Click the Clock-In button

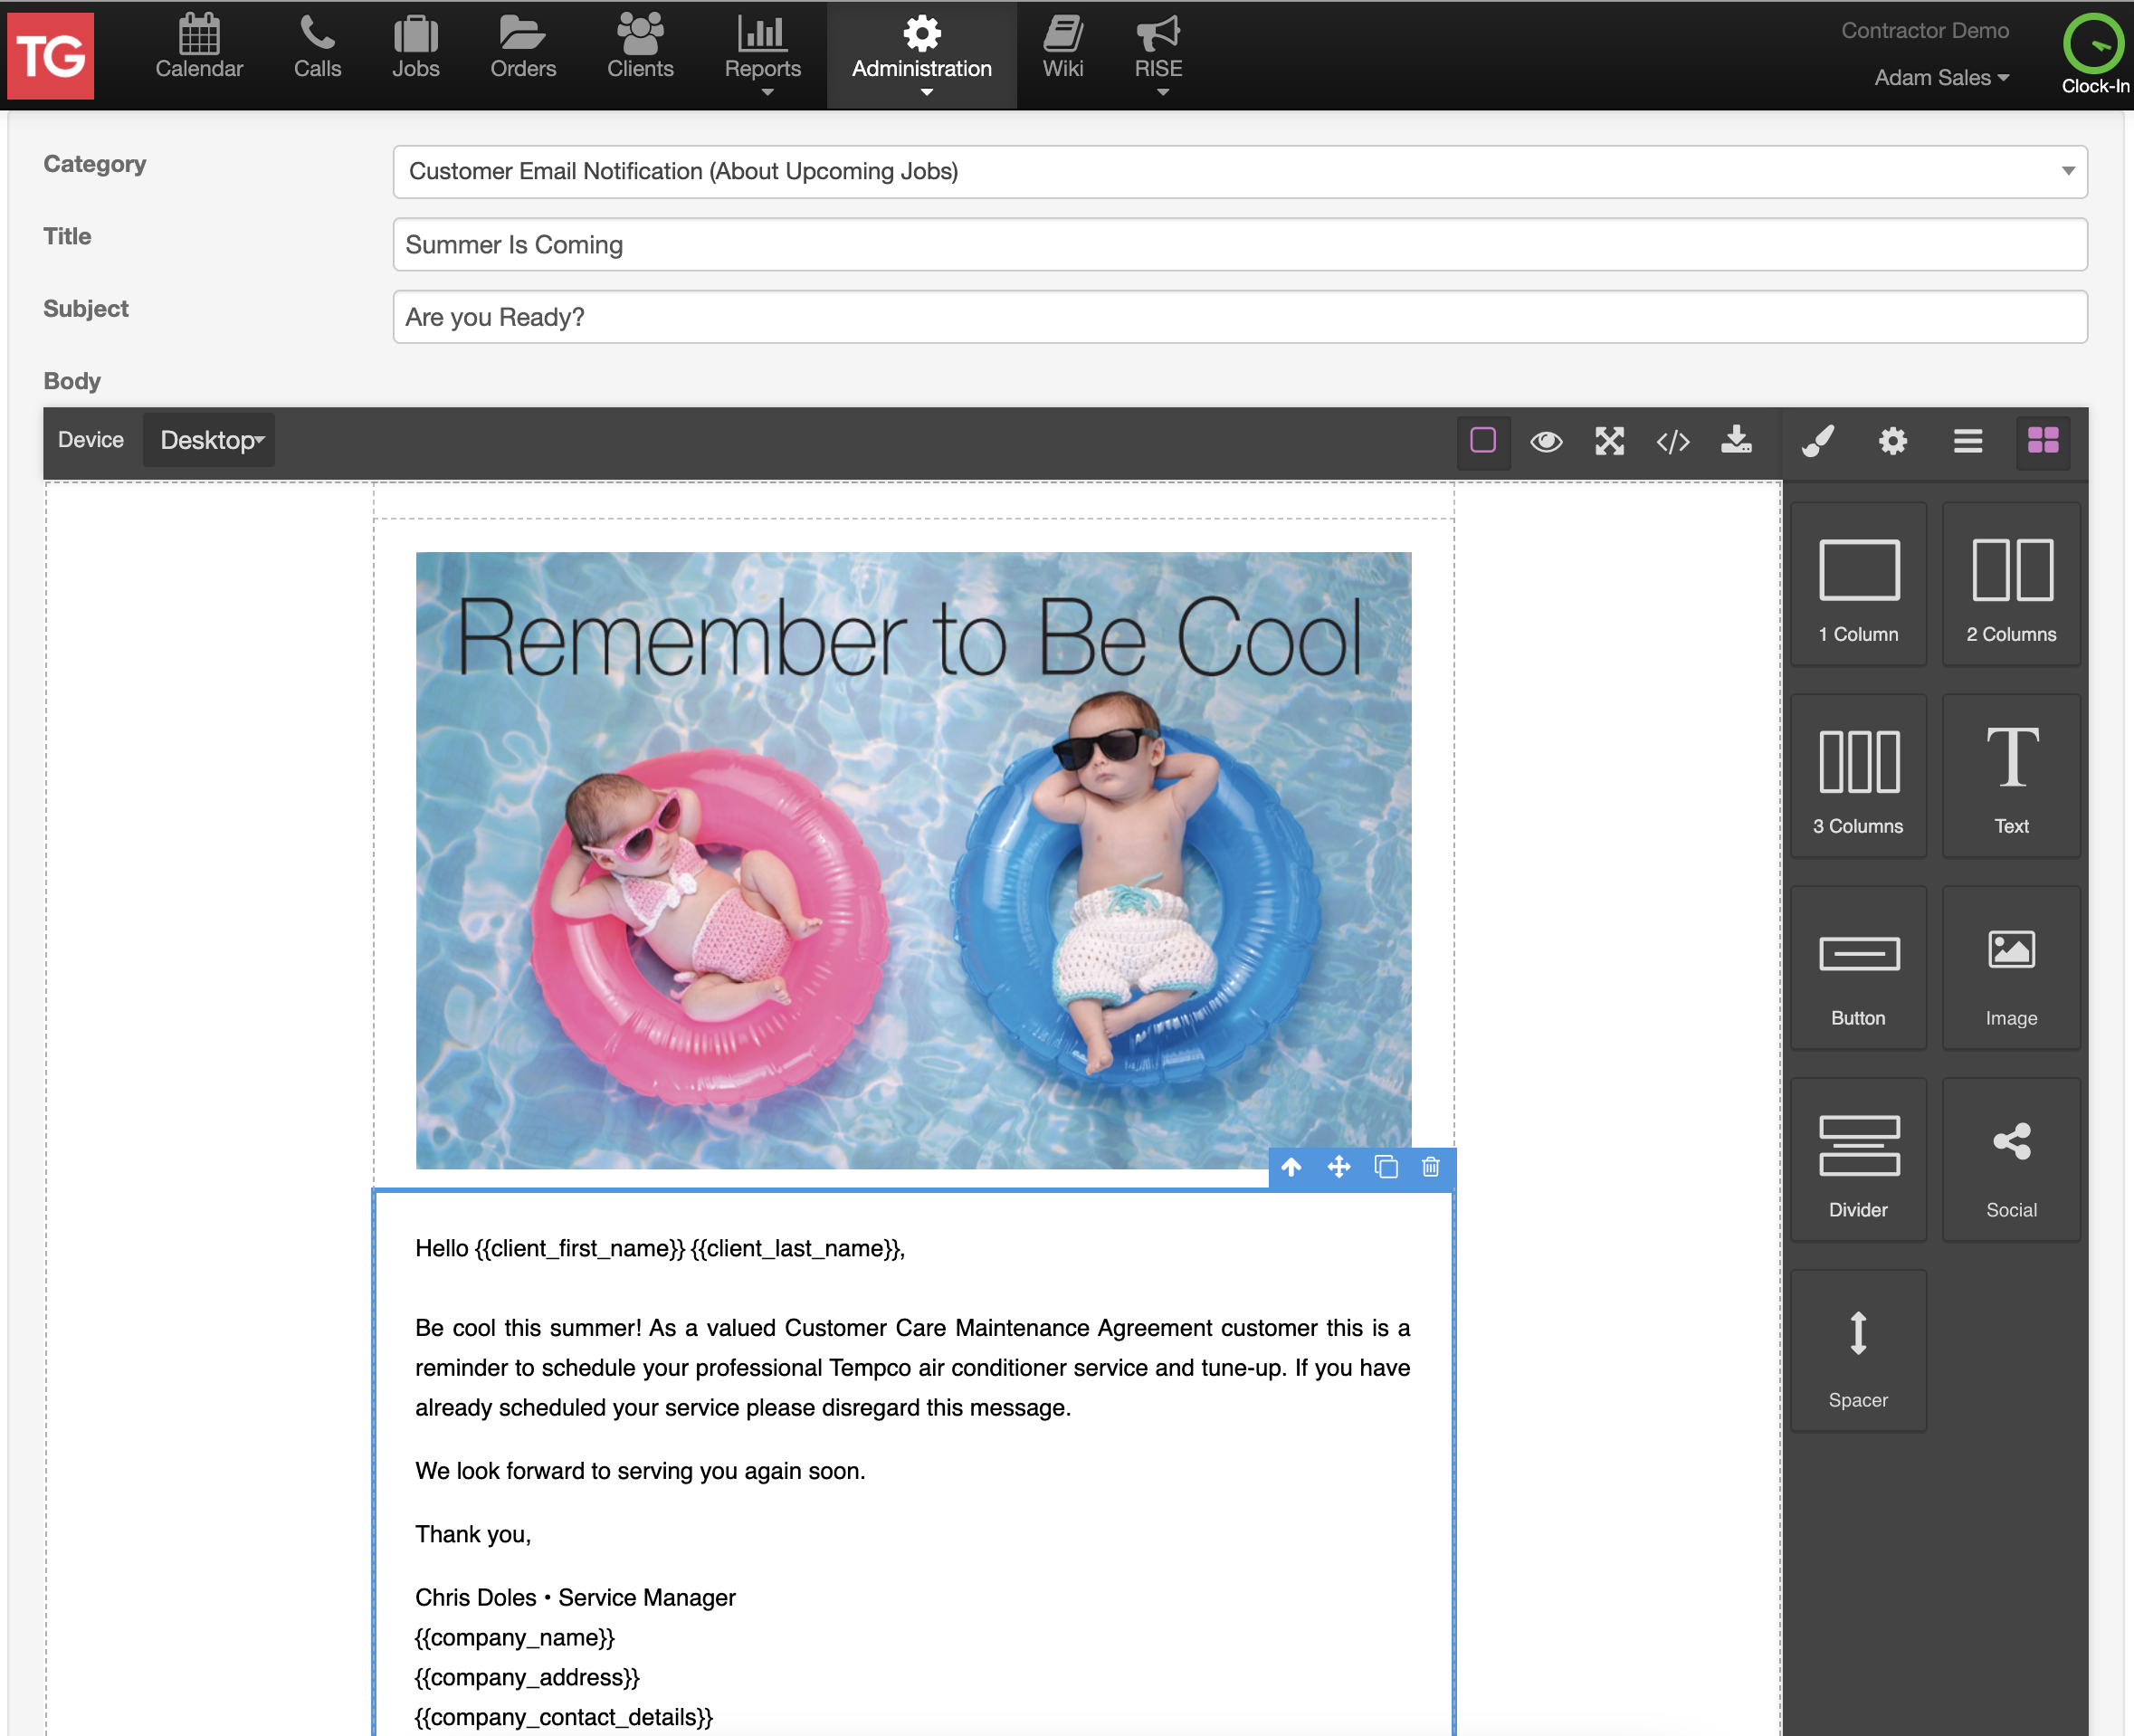(2093, 55)
